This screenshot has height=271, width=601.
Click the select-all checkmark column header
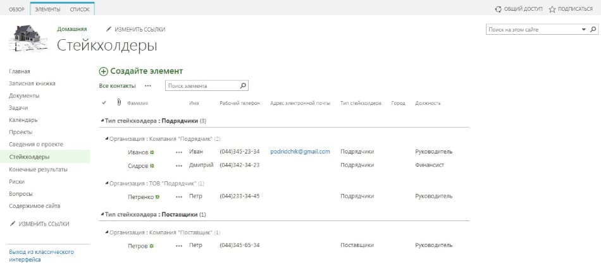click(104, 103)
